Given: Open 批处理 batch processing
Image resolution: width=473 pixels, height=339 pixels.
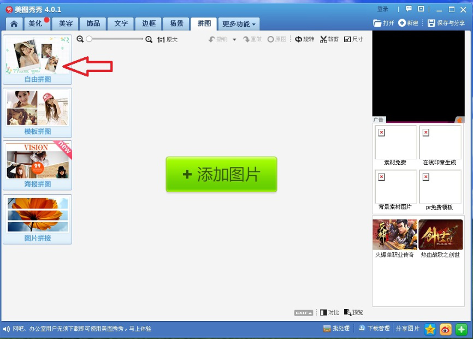Looking at the screenshot, I should pyautogui.click(x=336, y=329).
